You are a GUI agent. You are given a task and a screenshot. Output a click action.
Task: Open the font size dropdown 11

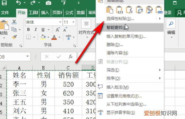73,22
